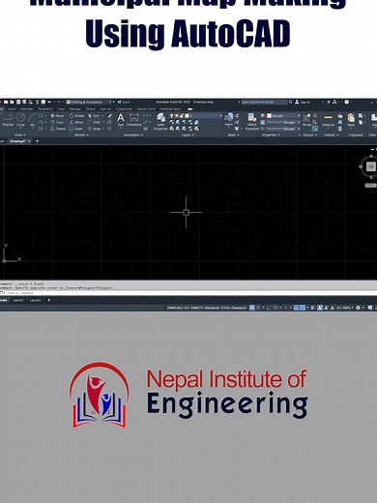Click the Match Properties tool
This screenshot has height=503, width=377.
252,122
